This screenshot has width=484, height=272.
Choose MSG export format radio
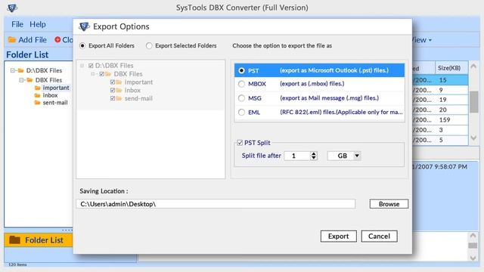click(x=242, y=98)
